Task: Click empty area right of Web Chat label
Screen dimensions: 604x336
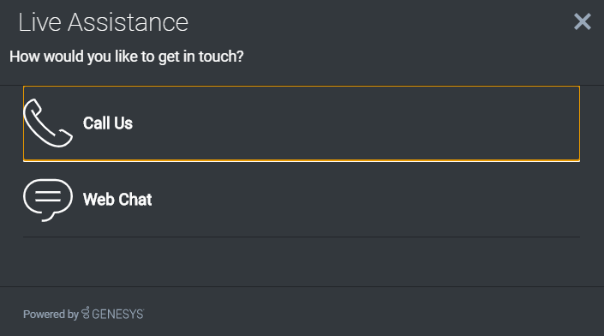Action: (x=366, y=200)
